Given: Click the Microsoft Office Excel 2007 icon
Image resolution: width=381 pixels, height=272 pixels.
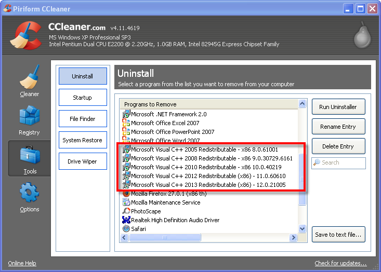Looking at the screenshot, I should [126, 123].
